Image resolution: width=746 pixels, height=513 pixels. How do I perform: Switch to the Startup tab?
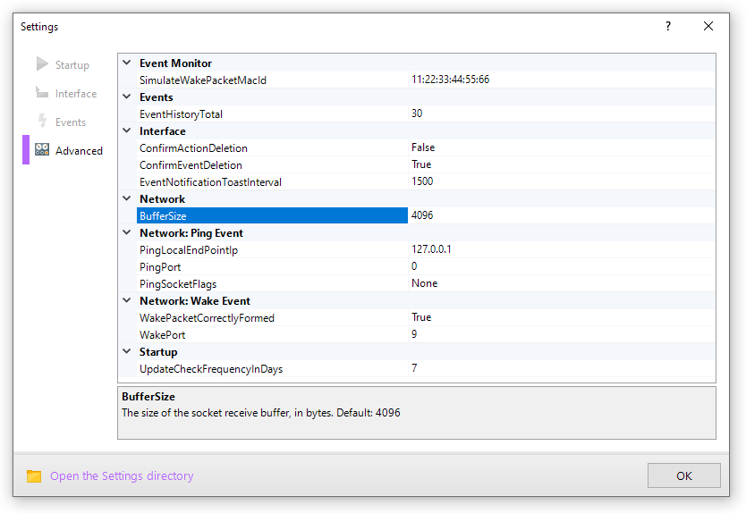[x=72, y=65]
